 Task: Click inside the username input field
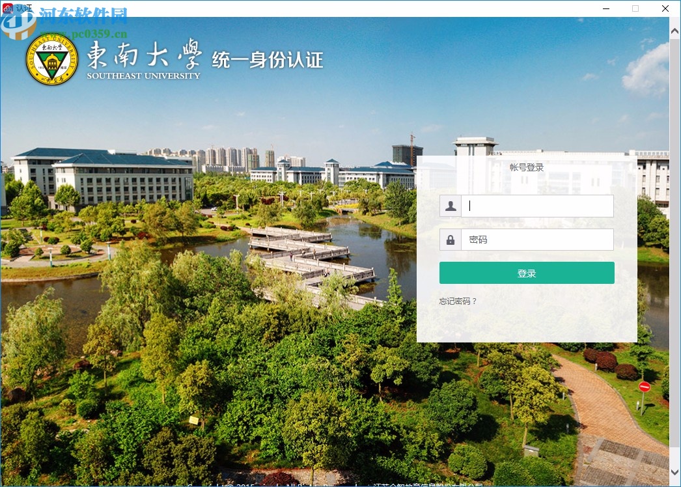click(537, 206)
